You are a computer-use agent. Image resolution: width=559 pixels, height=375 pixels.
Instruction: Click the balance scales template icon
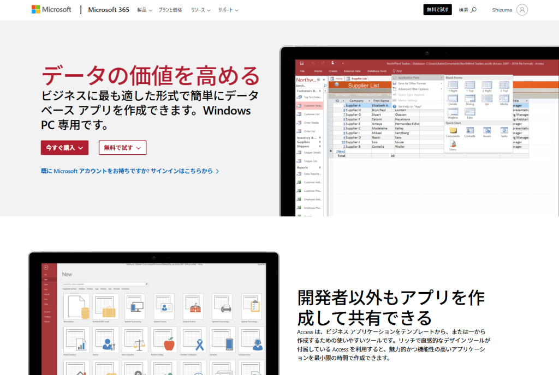tap(135, 340)
